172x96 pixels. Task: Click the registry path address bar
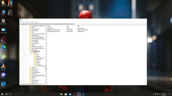(x=83, y=24)
